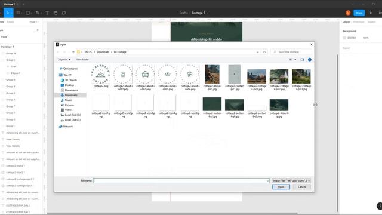
Task: Click the Back arrow in Open dialog
Action: click(x=58, y=52)
